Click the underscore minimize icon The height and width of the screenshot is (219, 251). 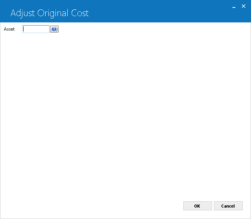click(234, 7)
